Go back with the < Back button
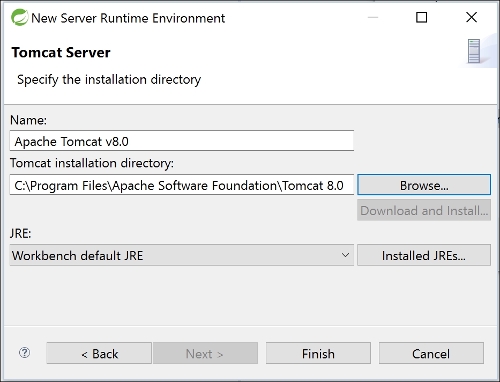Viewport: 500px width, 382px height. (x=99, y=353)
